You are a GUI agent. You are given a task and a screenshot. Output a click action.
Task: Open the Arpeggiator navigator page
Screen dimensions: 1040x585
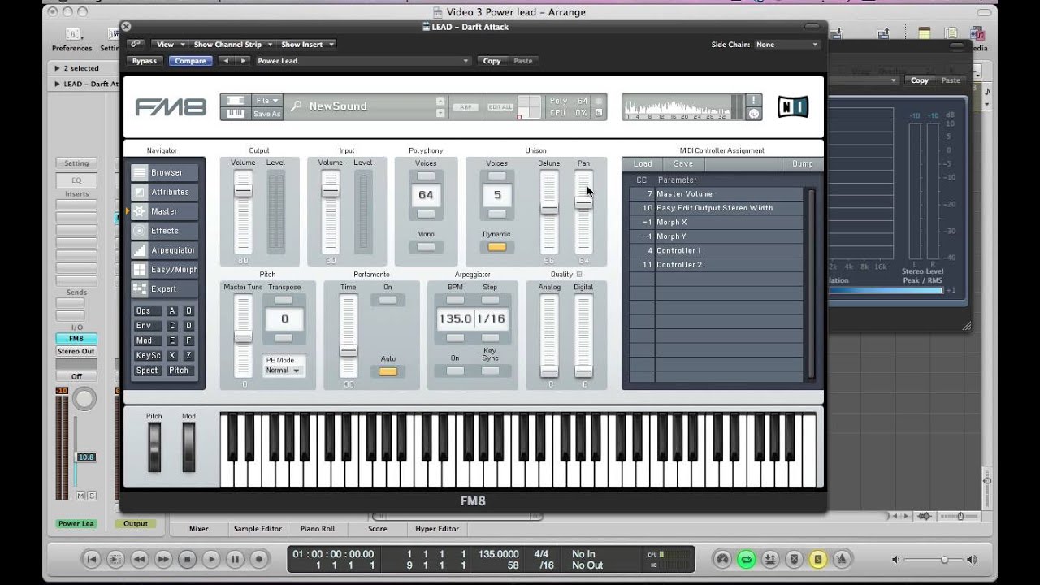(165, 250)
